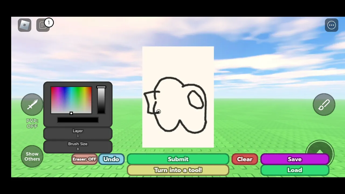
Task: Click the black color preview bar
Action: pos(78,120)
